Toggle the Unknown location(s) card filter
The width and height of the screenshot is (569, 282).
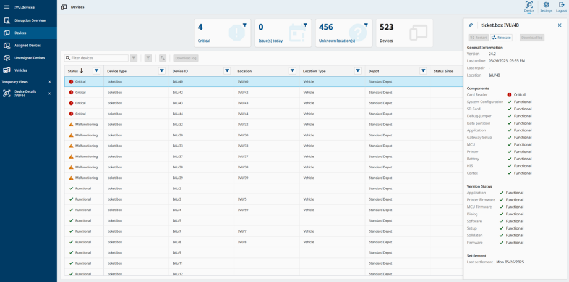366,25
